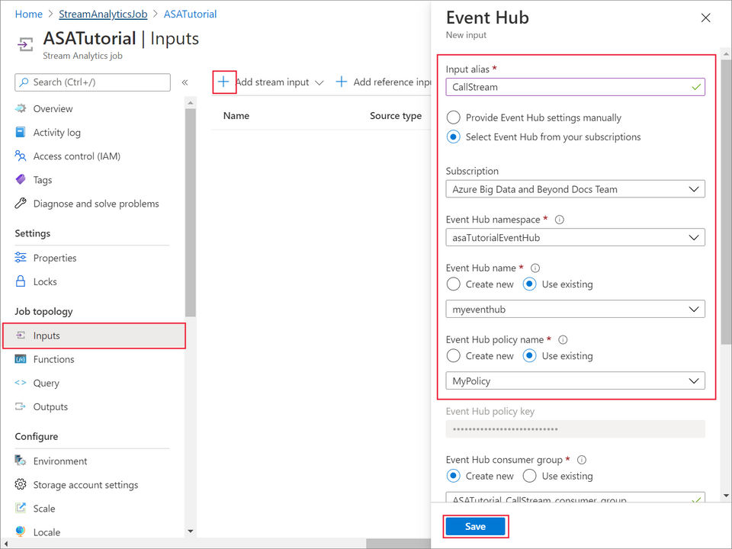Click the magnifier icon in the search box
The image size is (732, 549).
[x=24, y=82]
